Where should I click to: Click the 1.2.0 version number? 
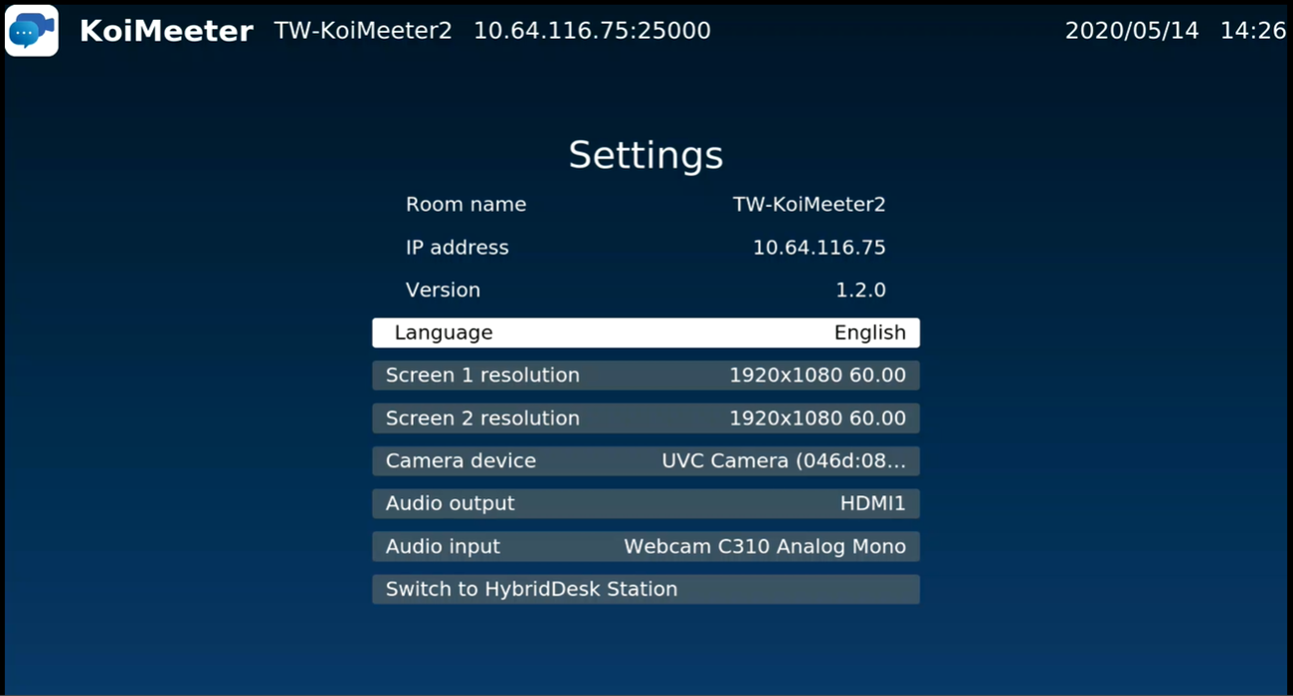860,290
